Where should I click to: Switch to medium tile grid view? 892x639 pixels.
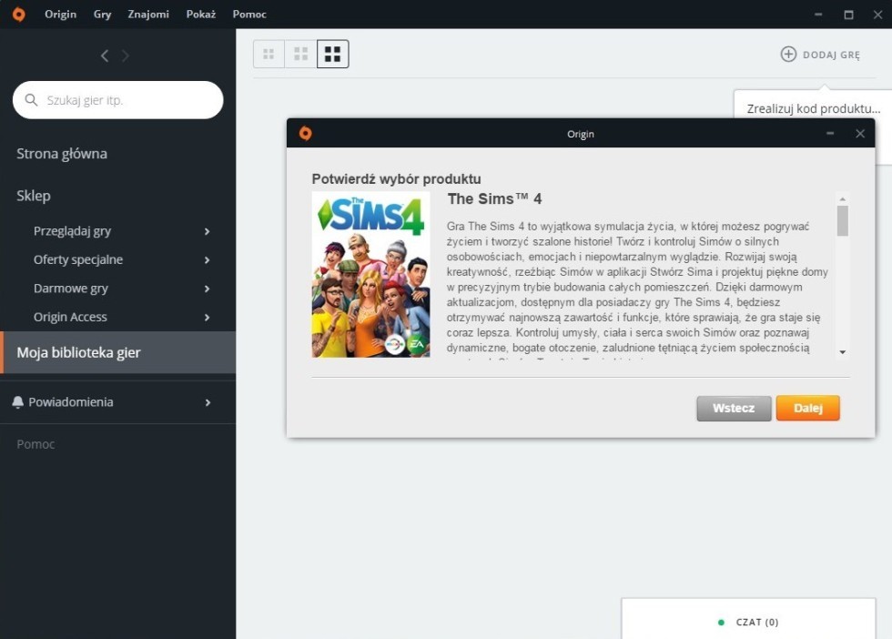point(300,54)
